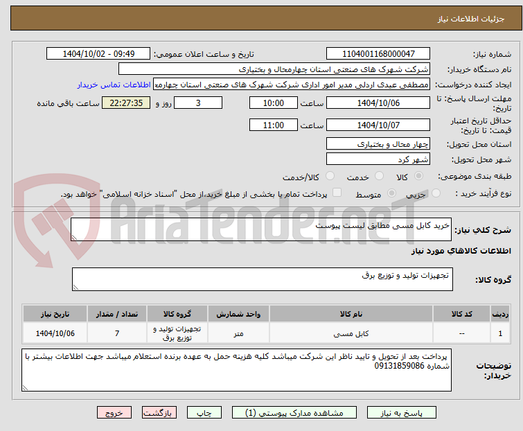Click the خروج exit button

click(x=114, y=413)
